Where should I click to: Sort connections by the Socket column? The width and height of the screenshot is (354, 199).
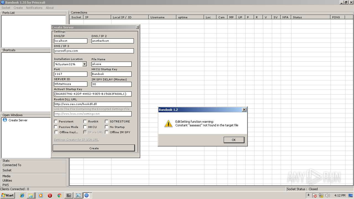click(76, 17)
